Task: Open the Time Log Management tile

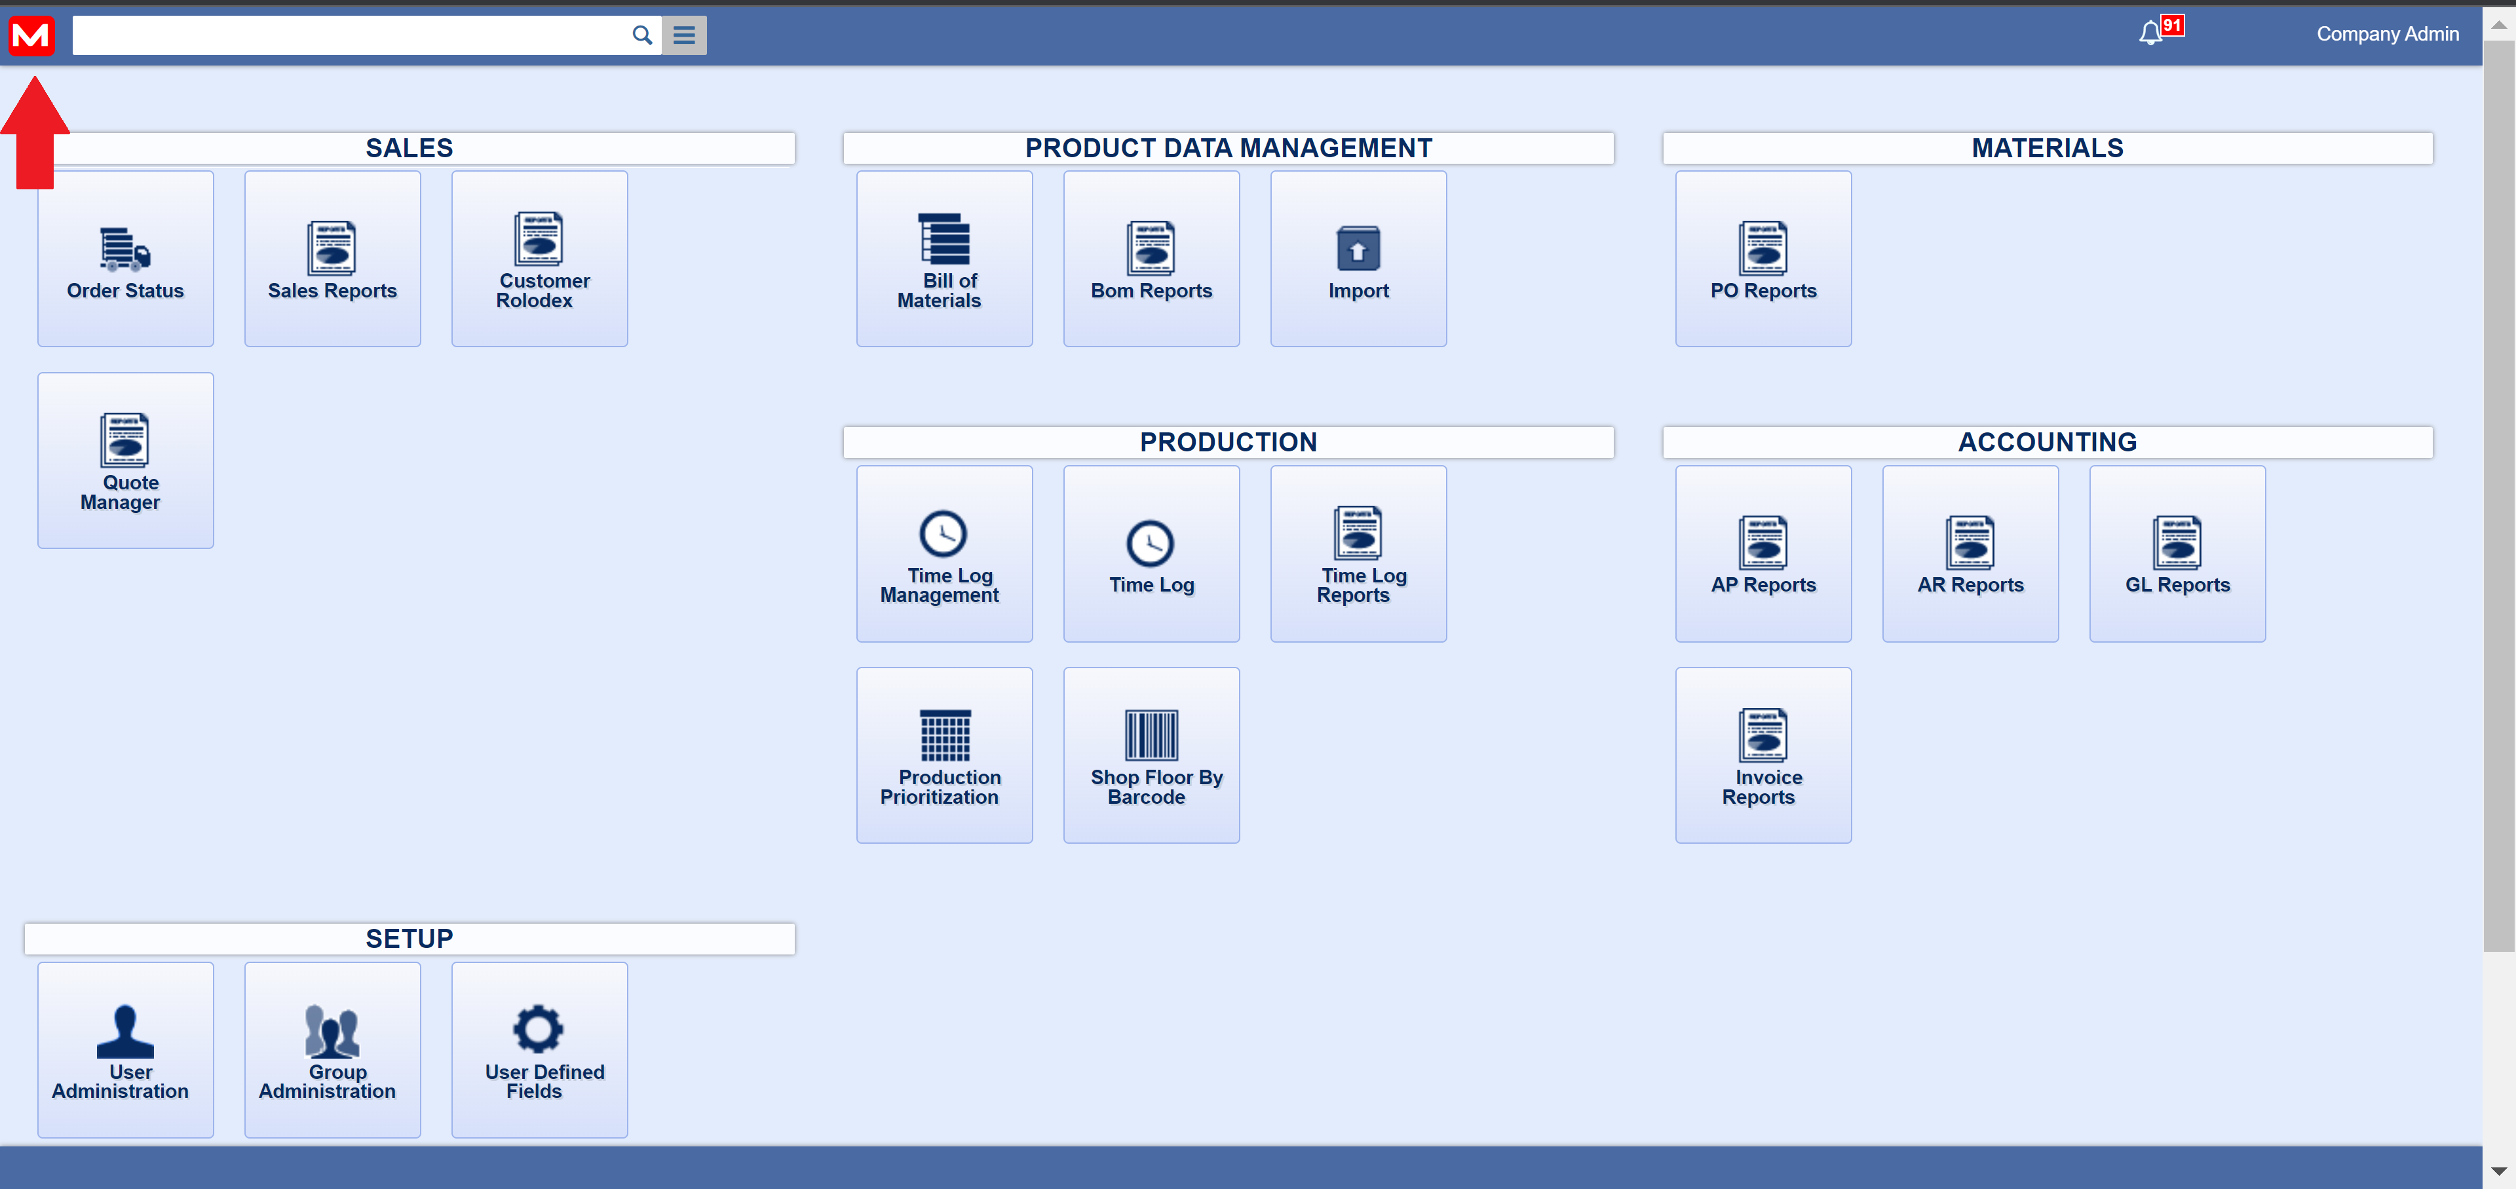Action: point(943,554)
